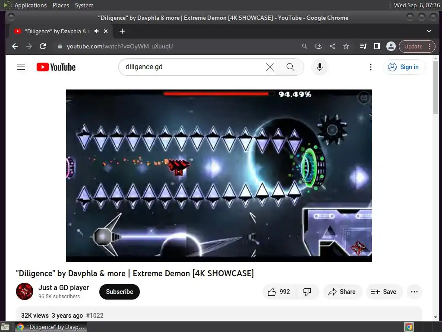Open a new Chrome tab

coord(122,31)
